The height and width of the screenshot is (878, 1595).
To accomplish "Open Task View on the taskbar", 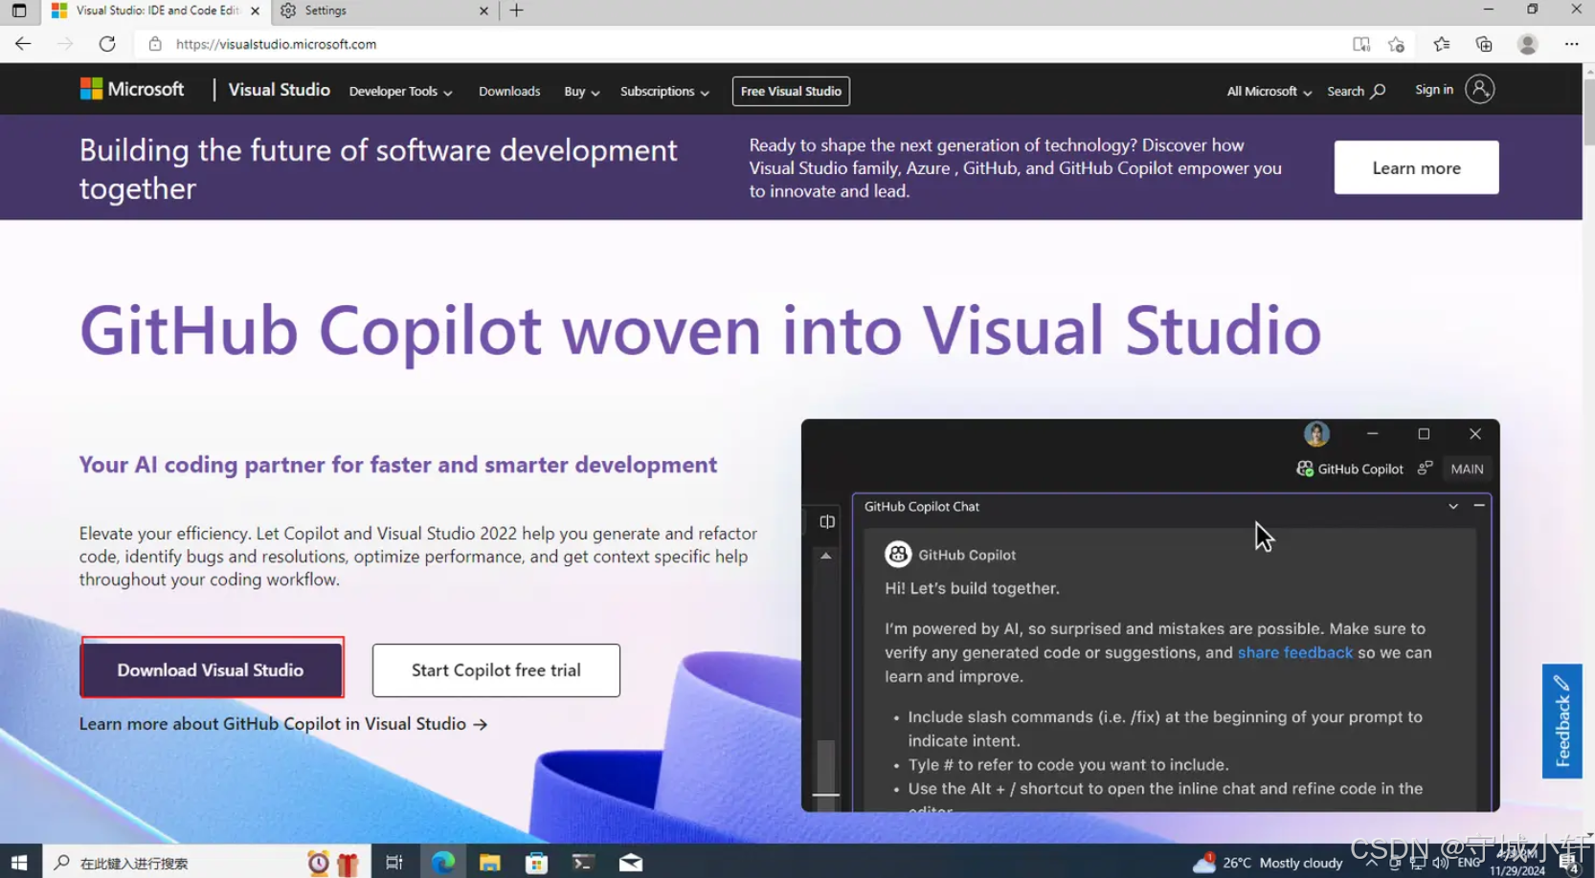I will coord(394,863).
